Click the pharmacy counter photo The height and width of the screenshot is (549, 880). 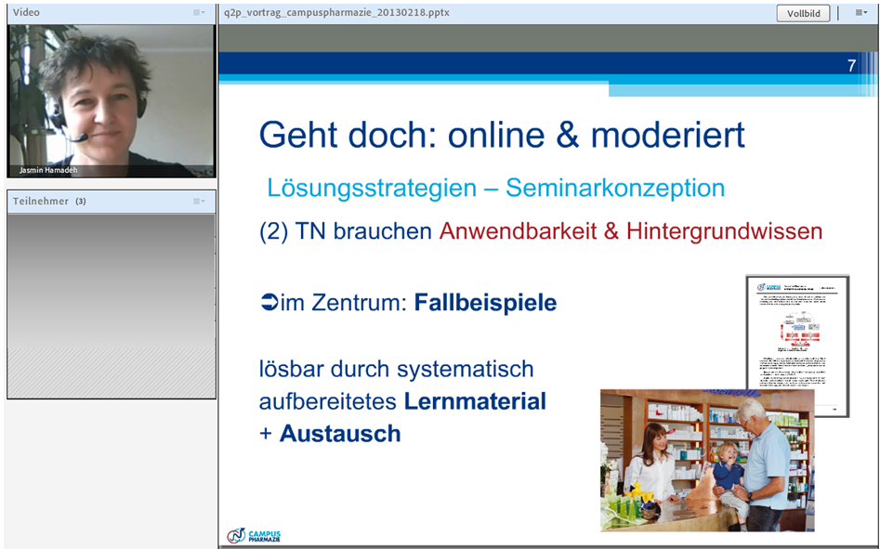(x=707, y=461)
